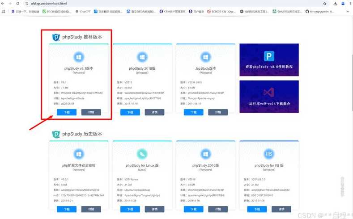The height and width of the screenshot is (219, 353).
Task: Click the page vertical scrollbar
Action: pyautogui.click(x=351, y=82)
